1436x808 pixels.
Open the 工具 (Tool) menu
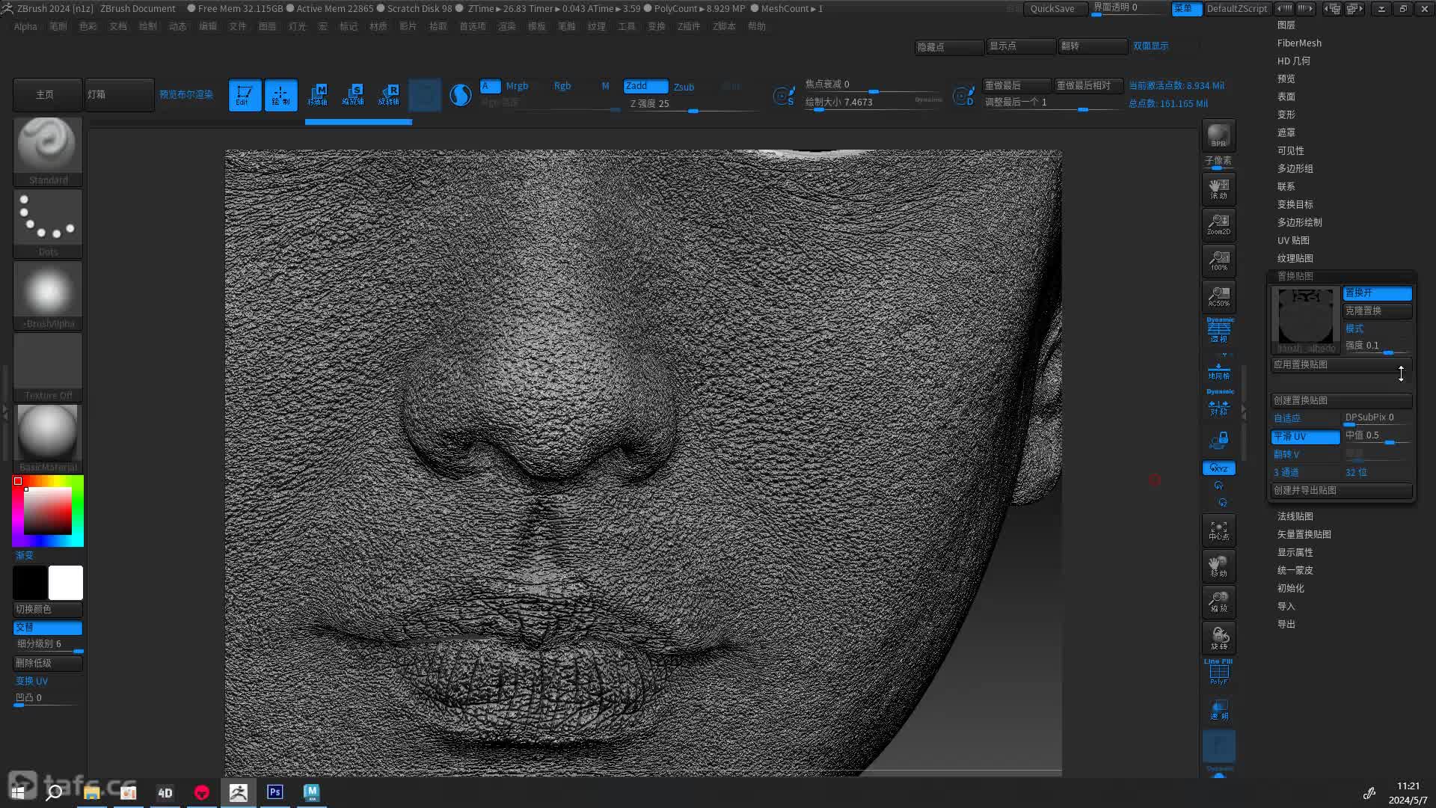coord(627,26)
